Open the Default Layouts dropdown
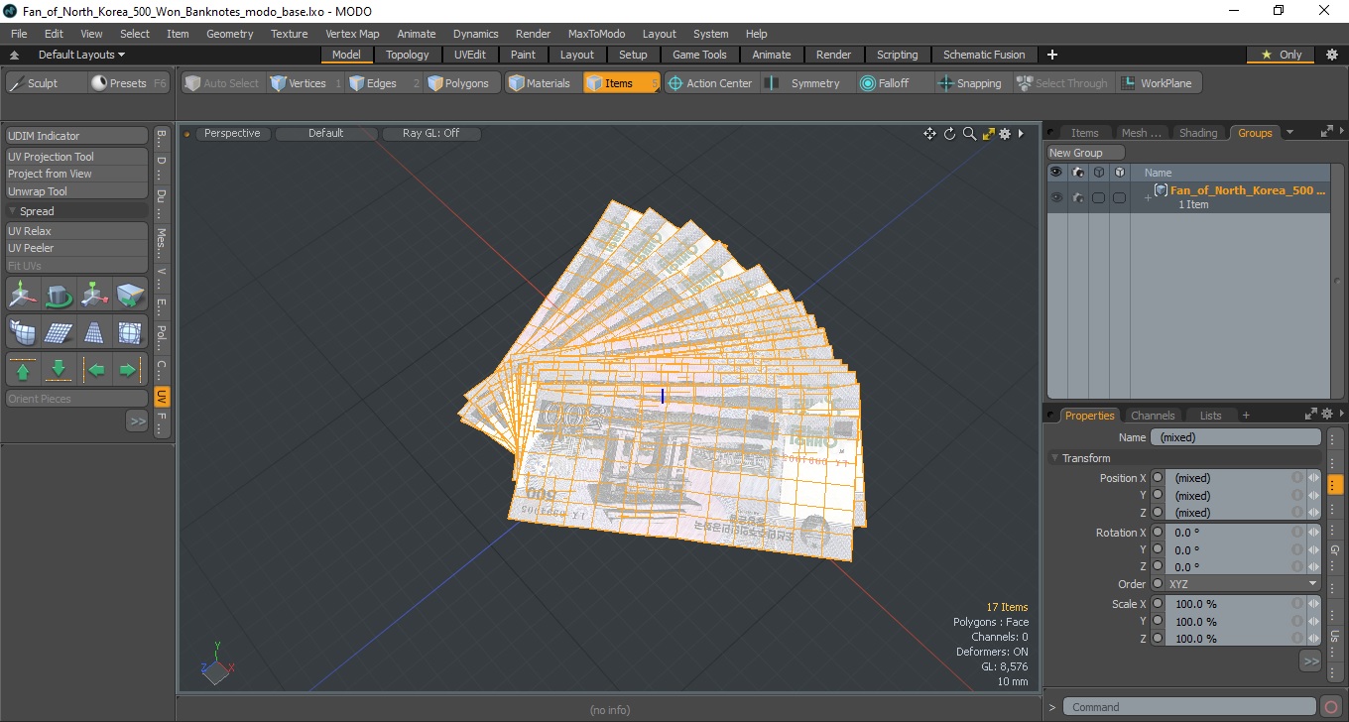 click(81, 55)
